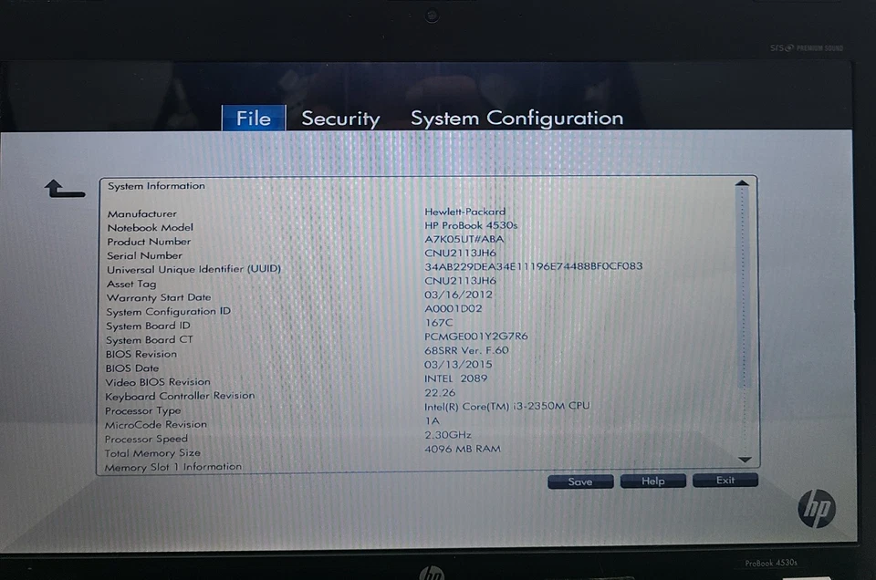Viewport: 876px width, 580px height.
Task: Open Help from the button row
Action: click(652, 481)
